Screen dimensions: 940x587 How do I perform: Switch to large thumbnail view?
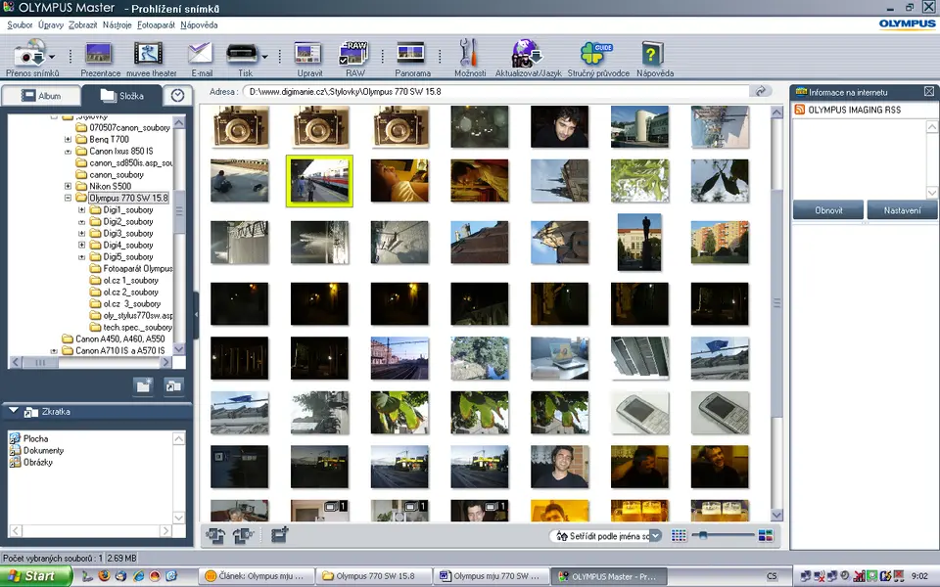click(x=766, y=536)
